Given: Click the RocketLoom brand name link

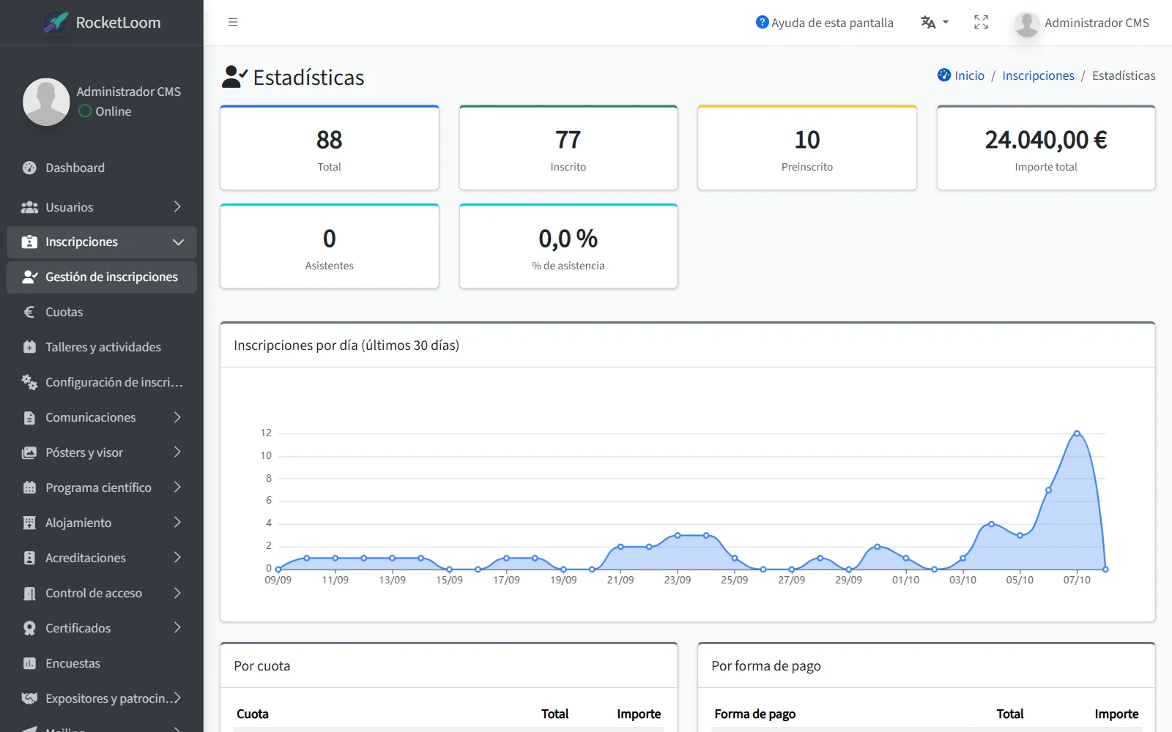Looking at the screenshot, I should [x=118, y=23].
